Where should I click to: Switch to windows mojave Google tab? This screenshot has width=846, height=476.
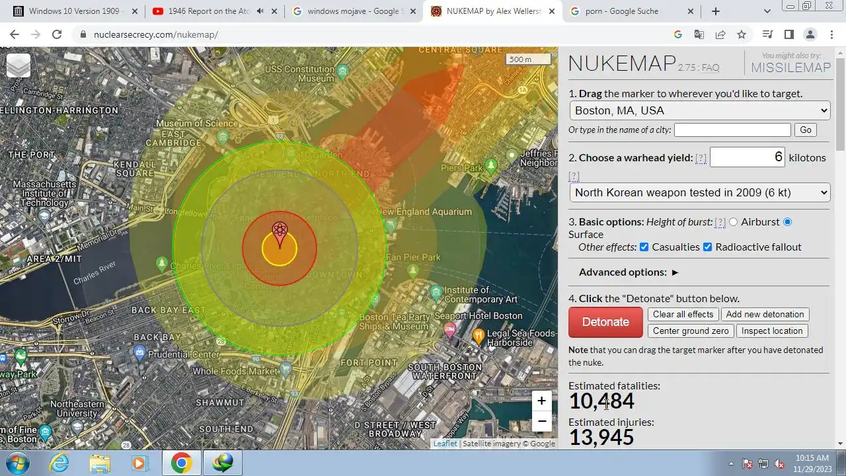click(354, 11)
